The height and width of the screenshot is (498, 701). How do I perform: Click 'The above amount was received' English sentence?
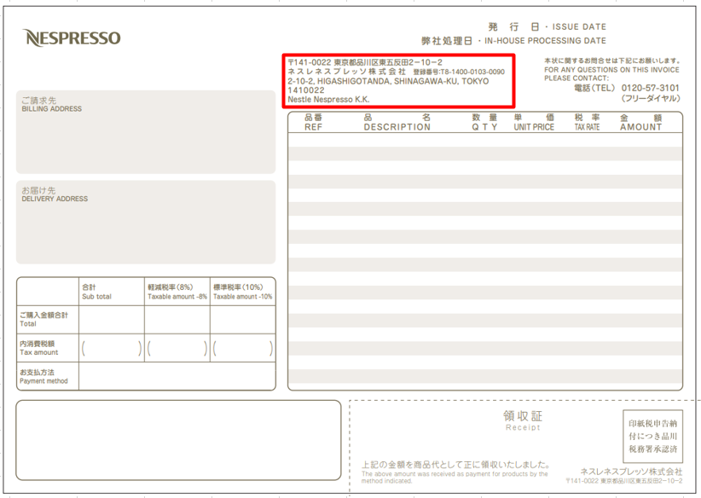455,477
